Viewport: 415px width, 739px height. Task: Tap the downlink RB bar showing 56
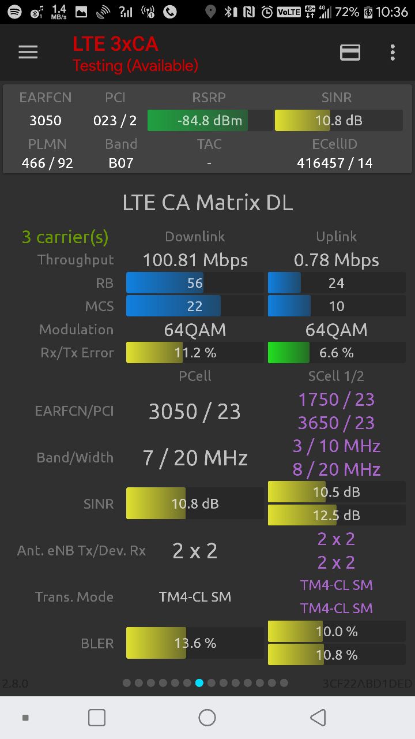point(195,283)
